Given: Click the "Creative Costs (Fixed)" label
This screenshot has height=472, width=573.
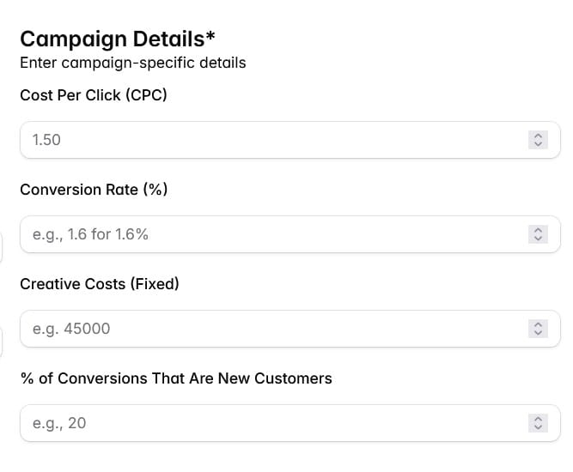Looking at the screenshot, I should pos(100,283).
